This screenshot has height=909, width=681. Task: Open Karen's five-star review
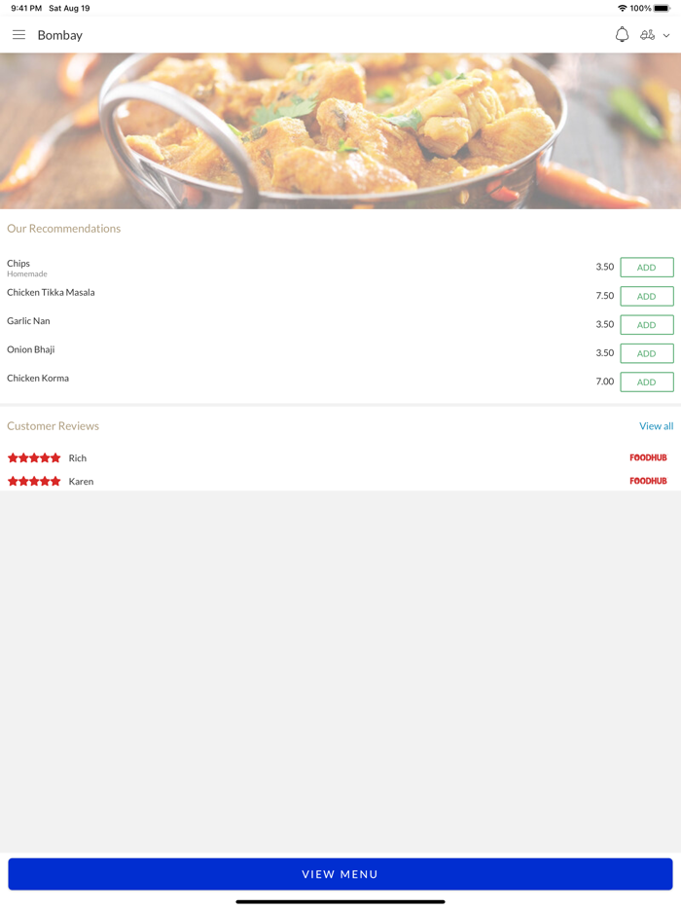tap(340, 481)
